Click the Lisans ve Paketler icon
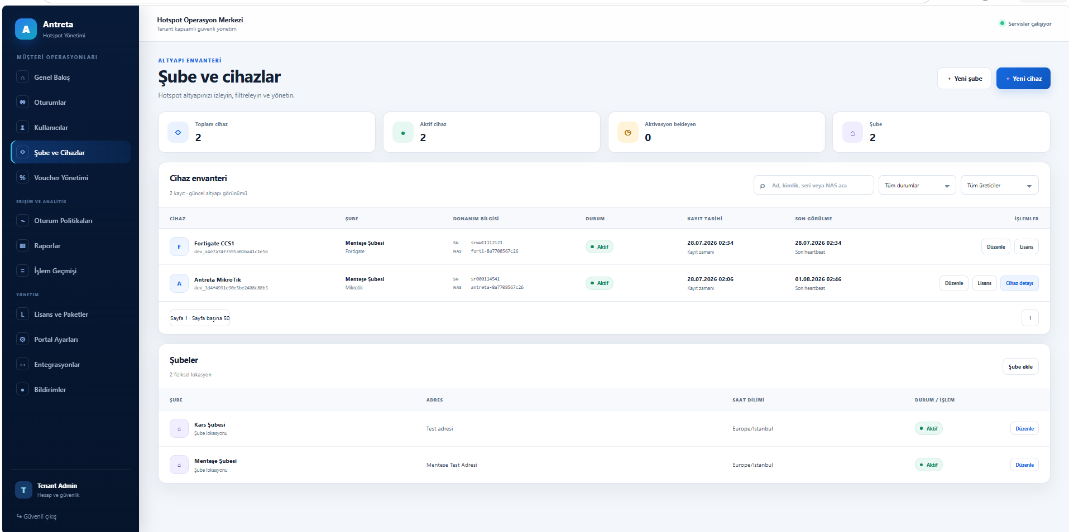The width and height of the screenshot is (1069, 532). click(22, 314)
